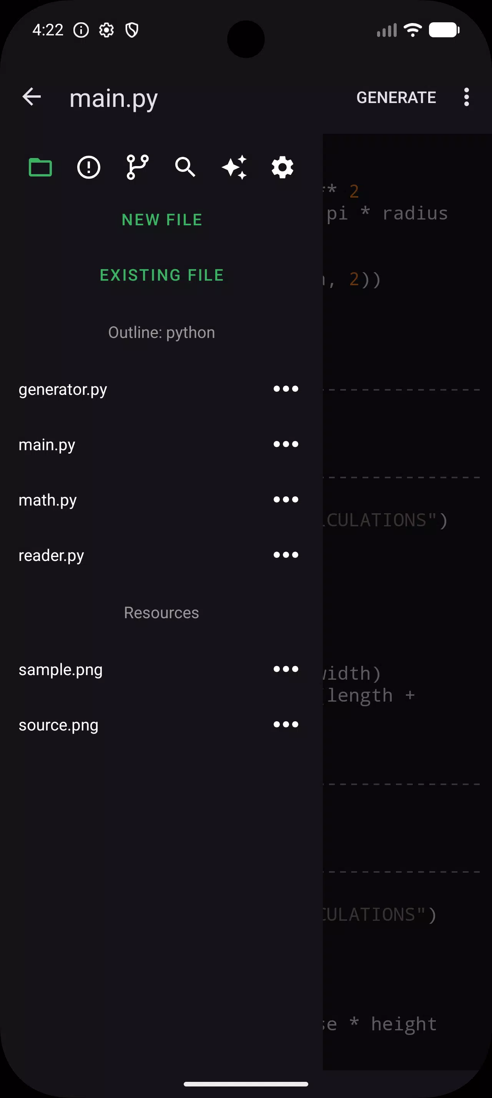Open the problems warning icon
The image size is (492, 1098).
tap(89, 167)
